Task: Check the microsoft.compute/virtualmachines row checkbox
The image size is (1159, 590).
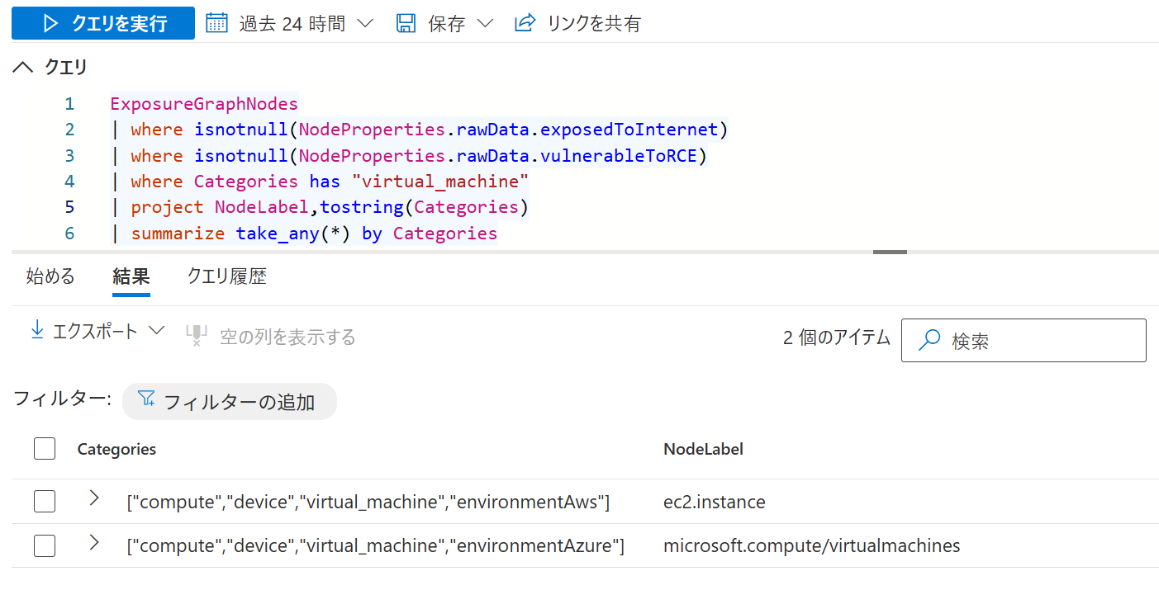Action: (45, 545)
